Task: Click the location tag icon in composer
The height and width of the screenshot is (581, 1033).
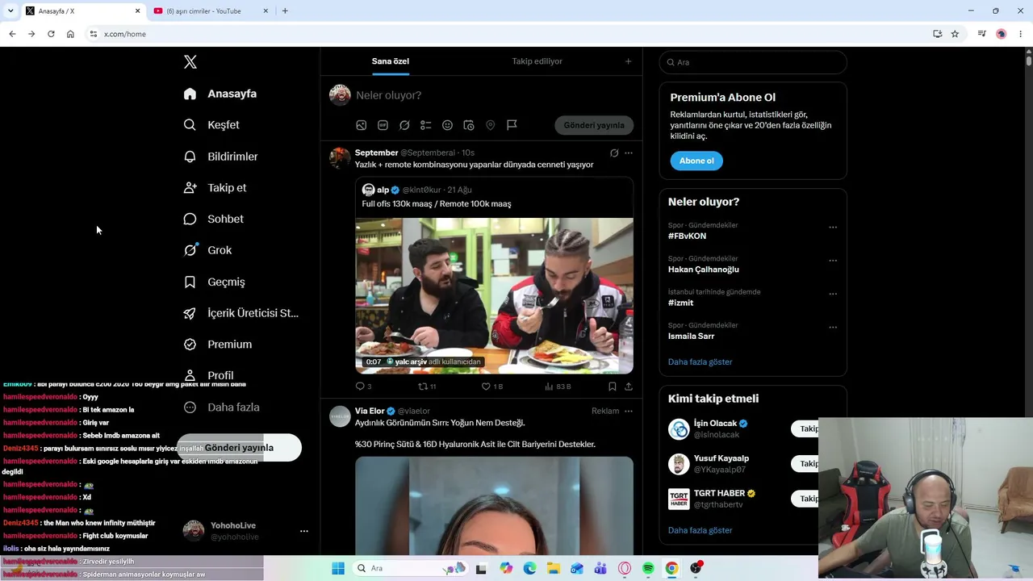Action: [490, 125]
